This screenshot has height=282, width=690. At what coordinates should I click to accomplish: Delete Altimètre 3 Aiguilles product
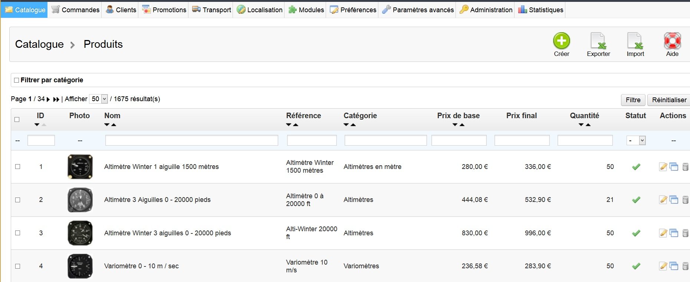click(685, 200)
